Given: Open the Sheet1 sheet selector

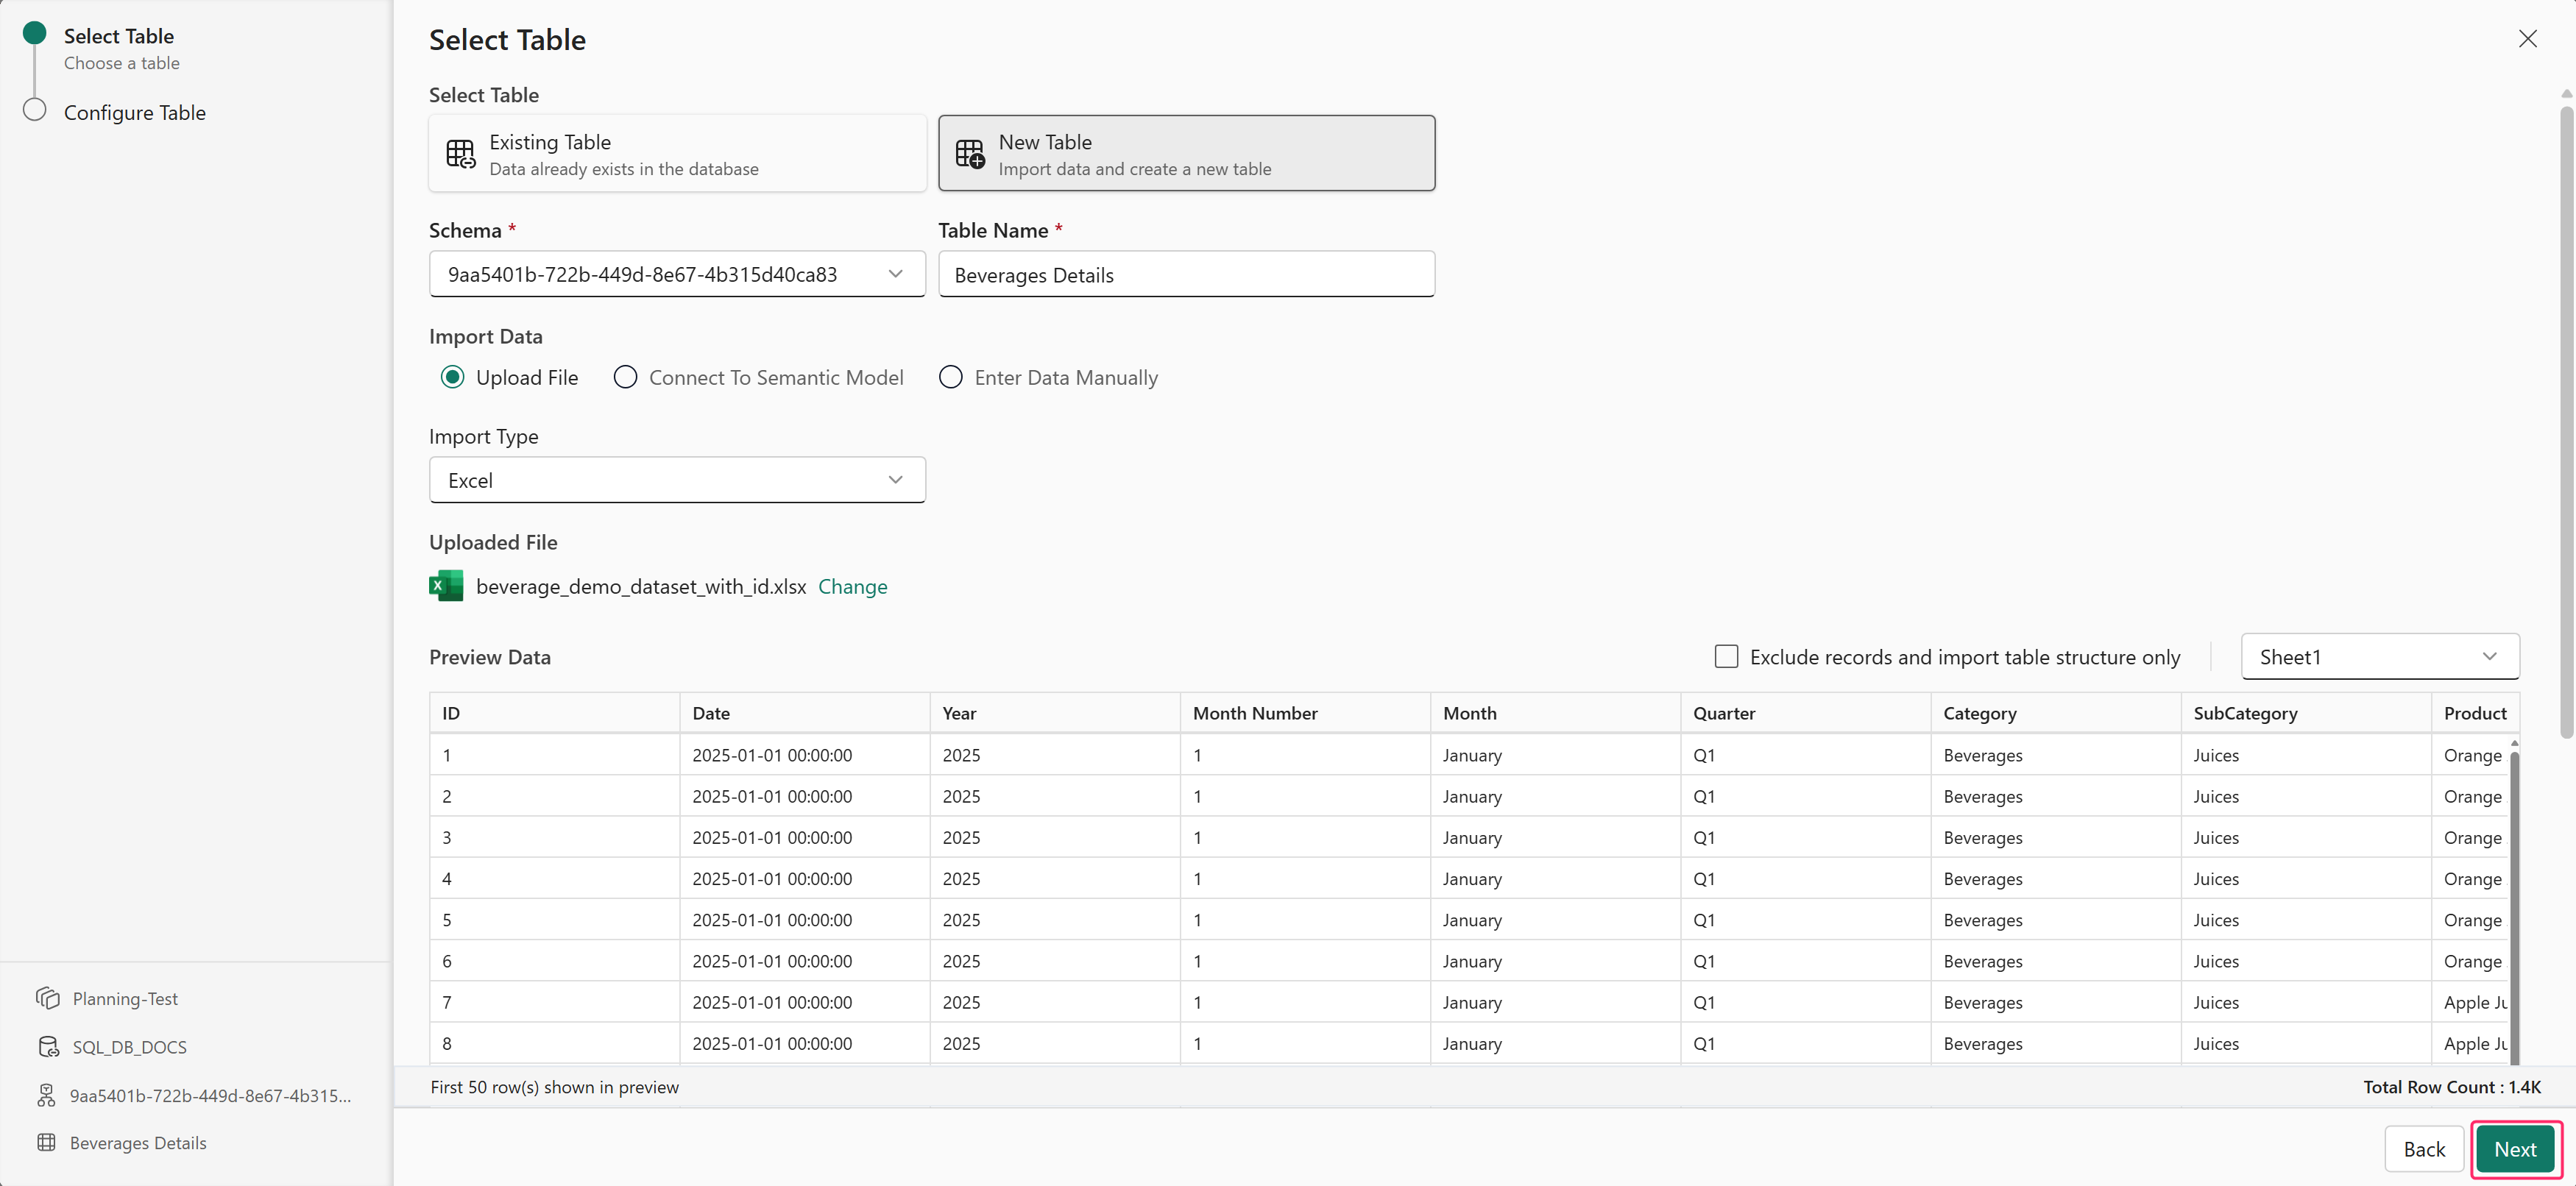Looking at the screenshot, I should pyautogui.click(x=2379, y=656).
